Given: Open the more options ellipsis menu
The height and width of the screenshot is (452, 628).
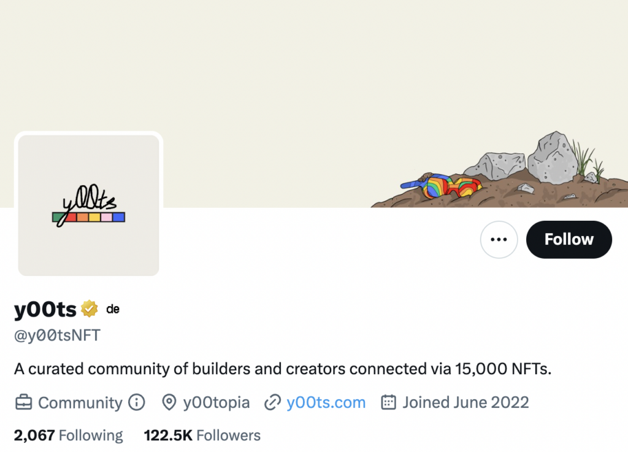Looking at the screenshot, I should 499,240.
